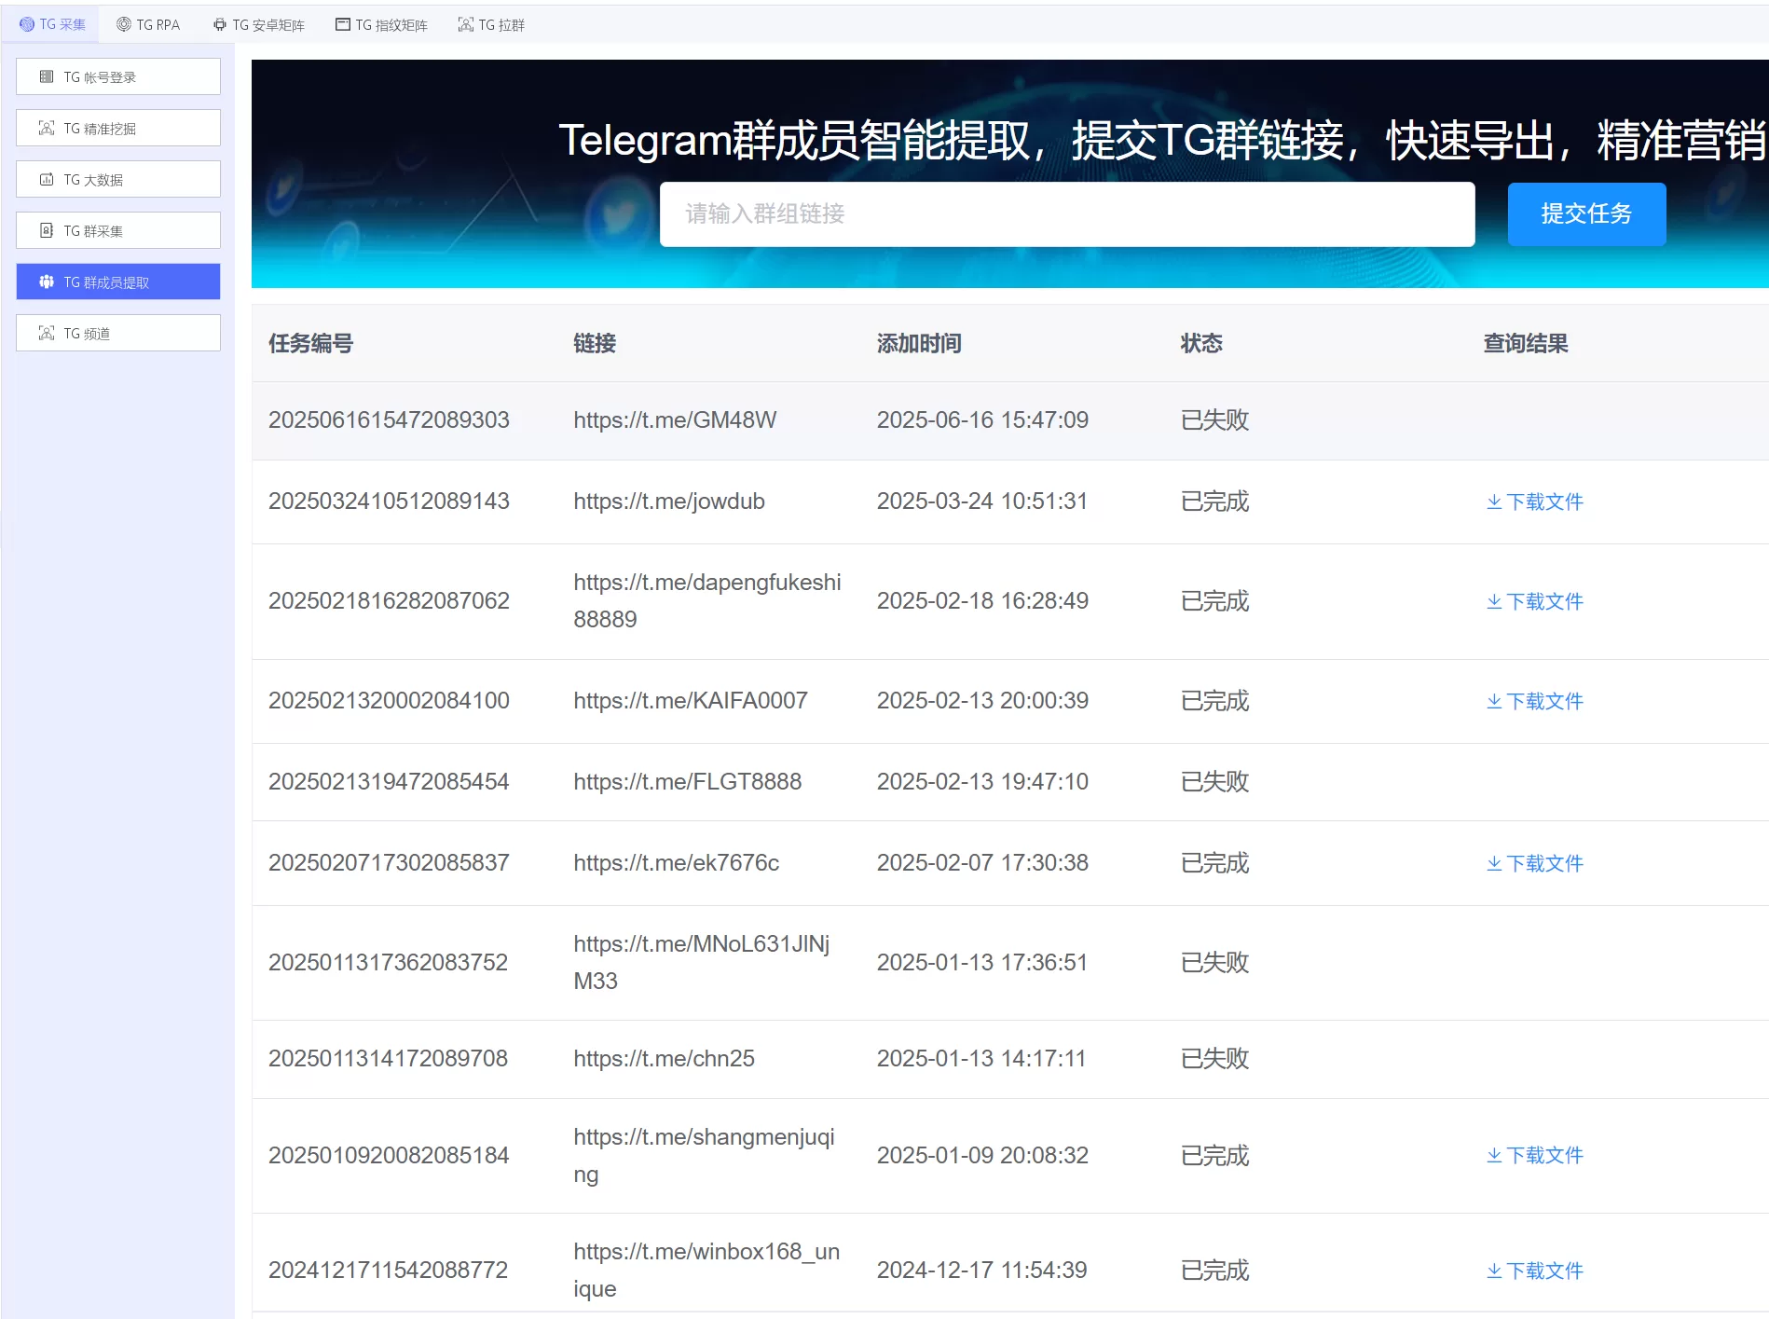Click link https://t.me/GM48W

[x=675, y=419]
